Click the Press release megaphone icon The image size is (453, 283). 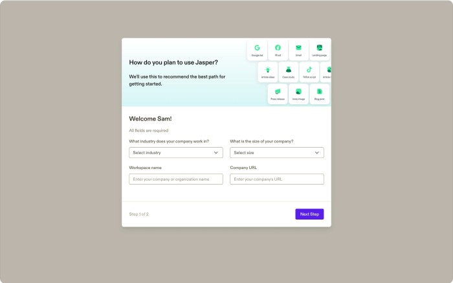[x=278, y=92]
